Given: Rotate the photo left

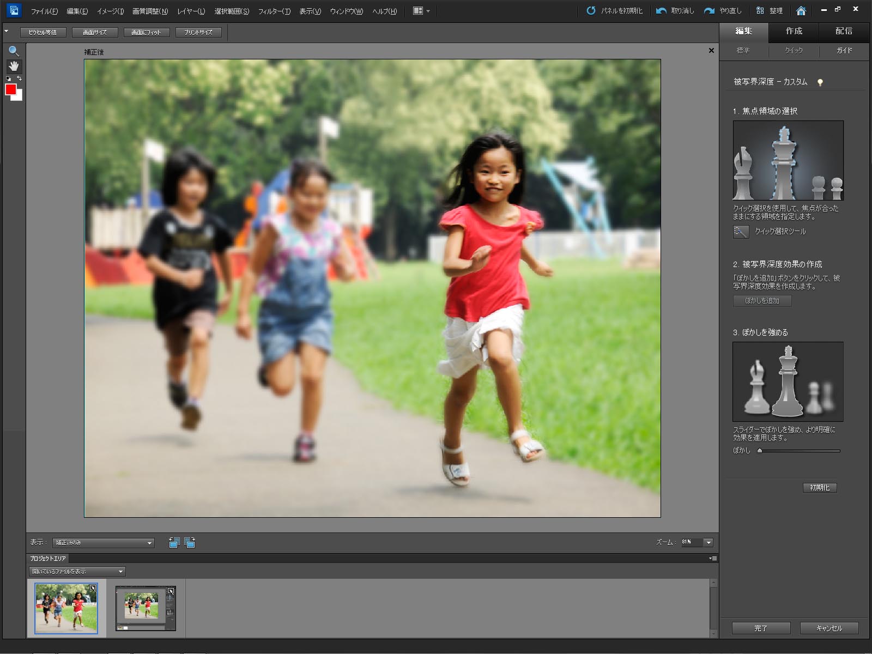Looking at the screenshot, I should (x=174, y=542).
